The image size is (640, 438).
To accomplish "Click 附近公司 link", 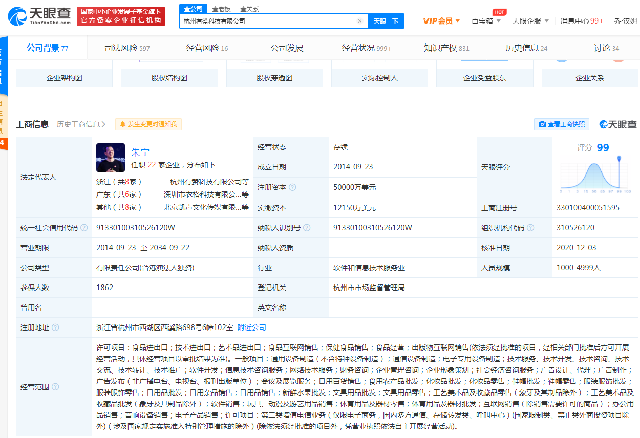I will click(x=252, y=327).
